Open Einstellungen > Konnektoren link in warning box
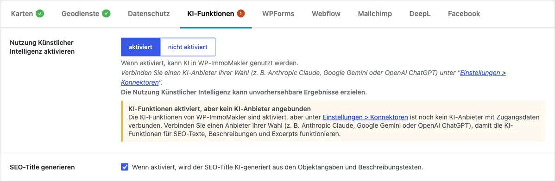 click(x=365, y=117)
